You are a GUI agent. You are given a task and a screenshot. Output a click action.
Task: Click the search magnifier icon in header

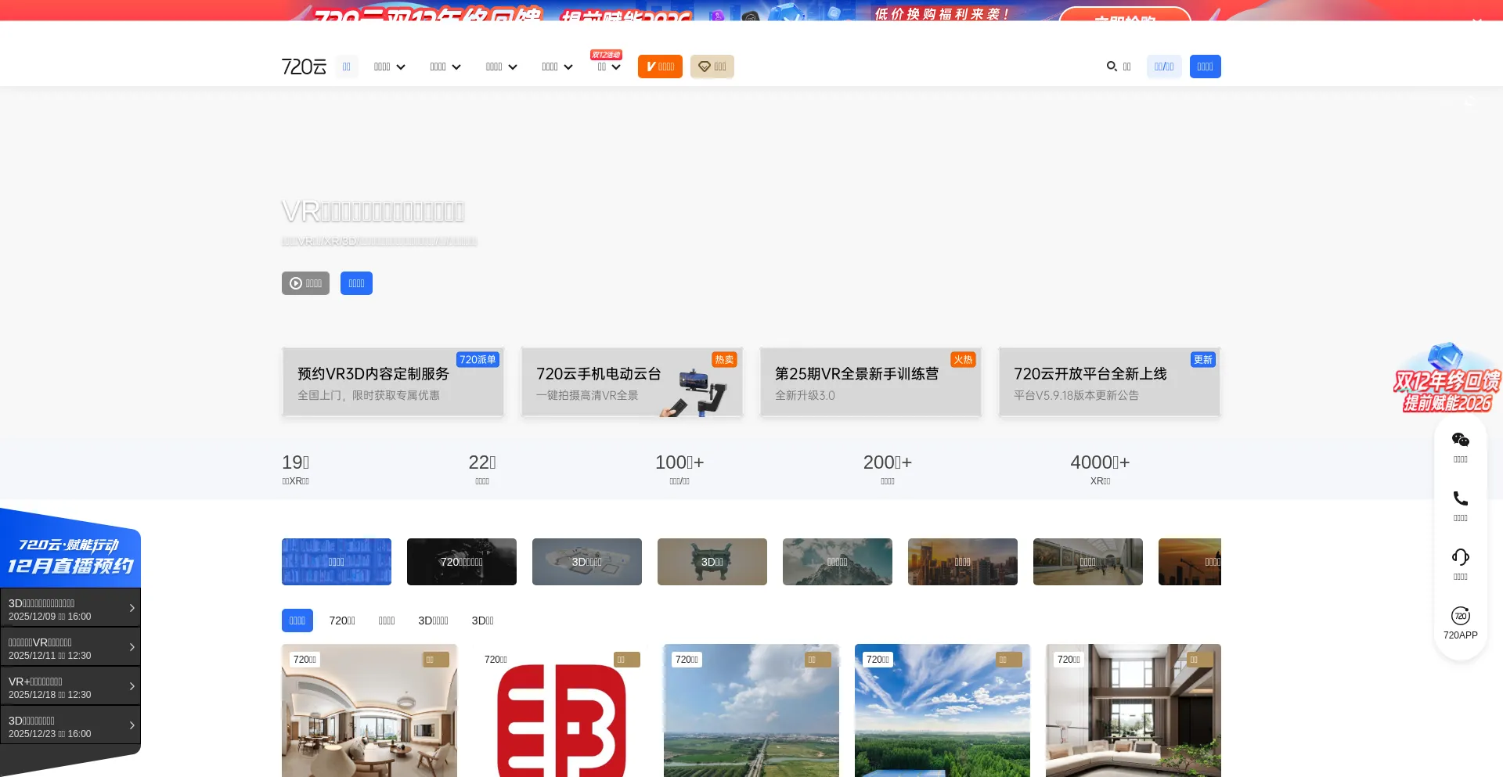[1112, 67]
